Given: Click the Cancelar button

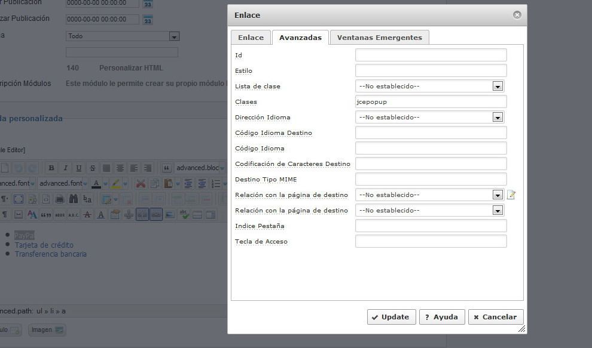Looking at the screenshot, I should [x=496, y=317].
